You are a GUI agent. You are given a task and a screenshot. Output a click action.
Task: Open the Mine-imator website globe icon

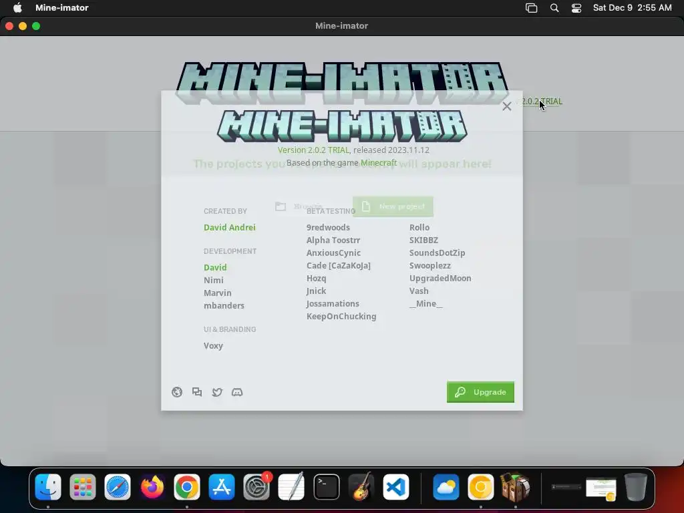click(x=176, y=391)
